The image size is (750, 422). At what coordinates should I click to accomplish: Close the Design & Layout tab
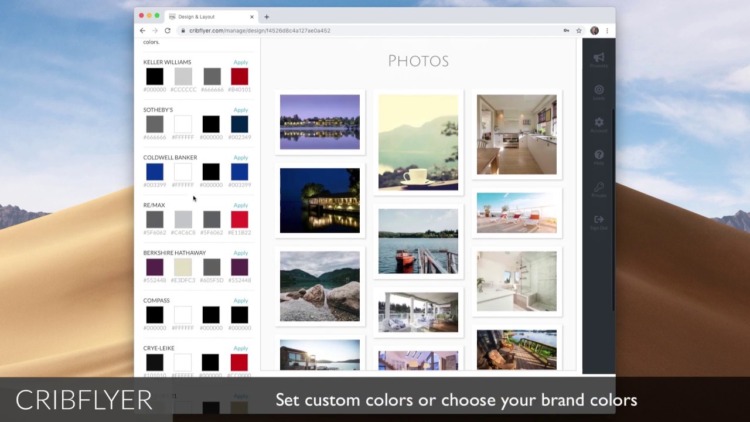[x=252, y=17]
